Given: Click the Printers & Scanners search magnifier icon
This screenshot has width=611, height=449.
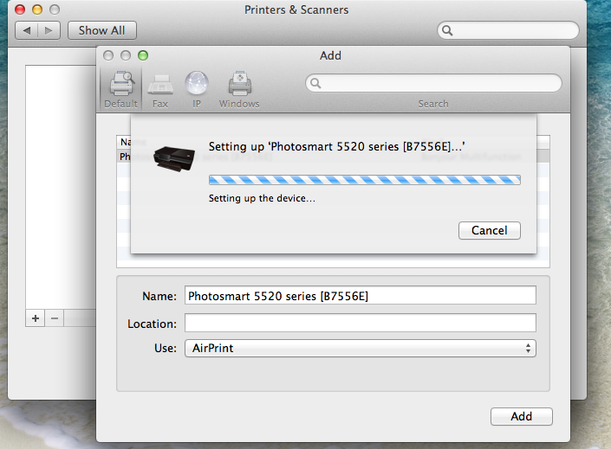Looking at the screenshot, I should pyautogui.click(x=447, y=30).
